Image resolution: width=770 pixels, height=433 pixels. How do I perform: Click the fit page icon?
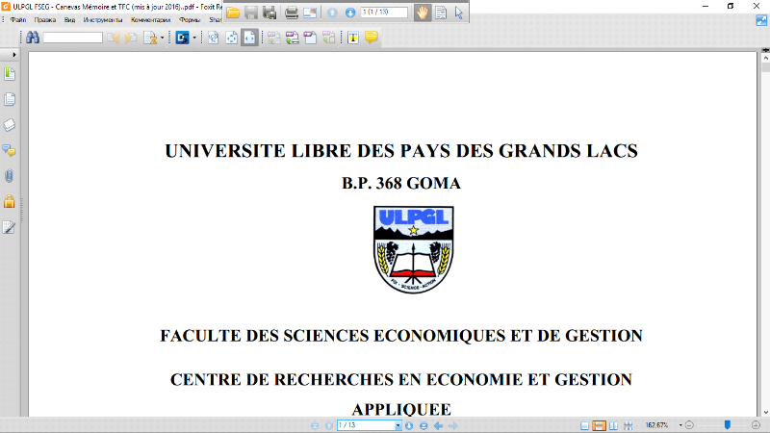[231, 38]
